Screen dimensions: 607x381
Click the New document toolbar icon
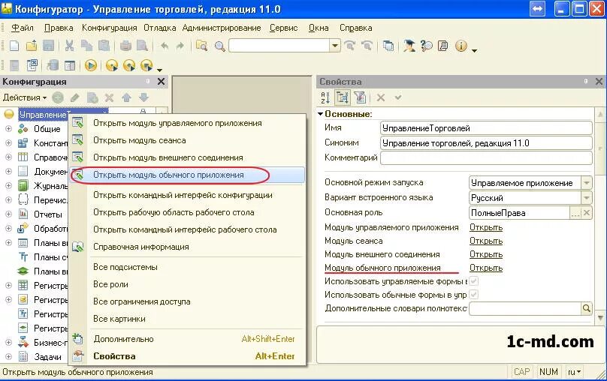pyautogui.click(x=14, y=46)
